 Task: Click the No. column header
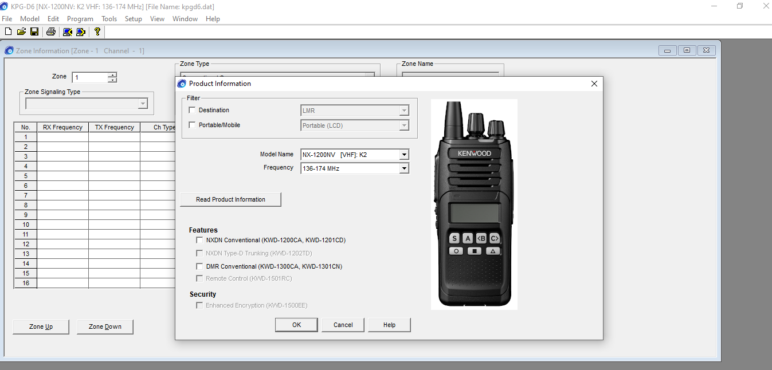tap(26, 127)
